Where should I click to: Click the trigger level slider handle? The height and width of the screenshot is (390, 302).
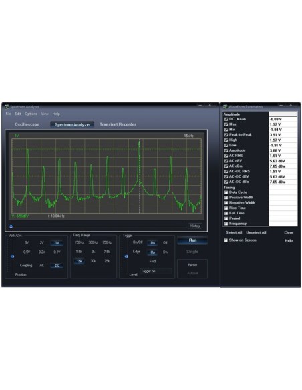tap(126, 256)
